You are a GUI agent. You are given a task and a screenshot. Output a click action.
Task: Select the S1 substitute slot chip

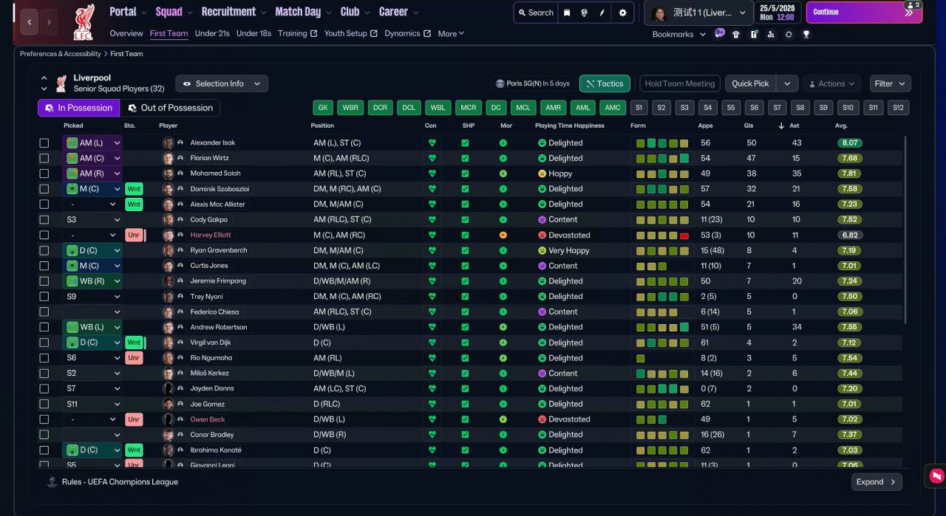point(639,108)
